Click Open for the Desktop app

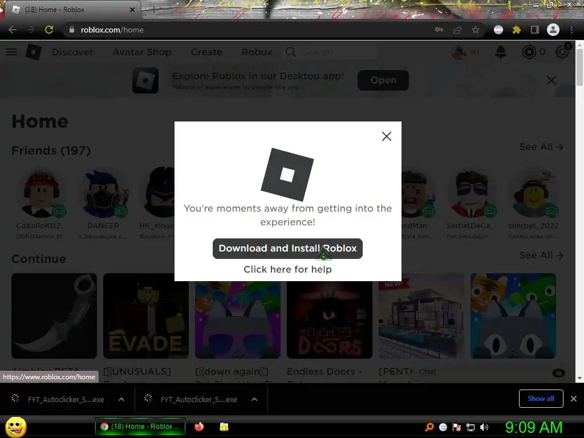[x=383, y=80]
